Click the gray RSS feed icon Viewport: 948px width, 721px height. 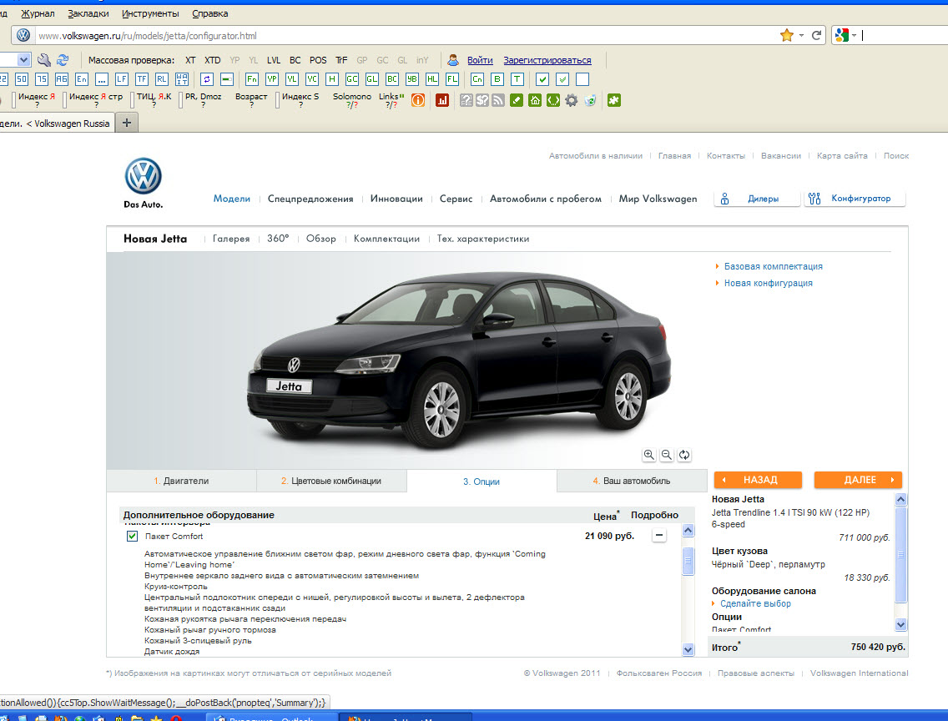pyautogui.click(x=498, y=100)
